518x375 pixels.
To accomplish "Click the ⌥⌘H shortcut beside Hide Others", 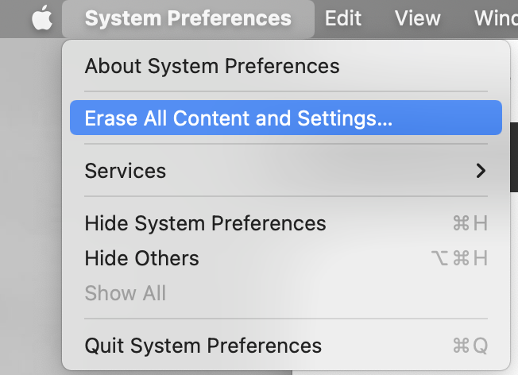I will (x=459, y=258).
